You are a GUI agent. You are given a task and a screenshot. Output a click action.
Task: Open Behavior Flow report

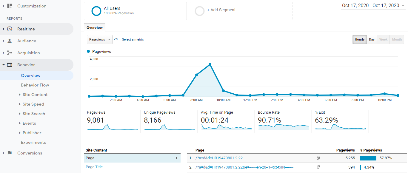pyautogui.click(x=35, y=85)
